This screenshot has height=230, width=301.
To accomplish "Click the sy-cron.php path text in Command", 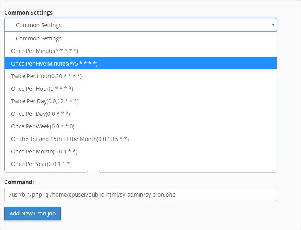I will tap(161, 195).
